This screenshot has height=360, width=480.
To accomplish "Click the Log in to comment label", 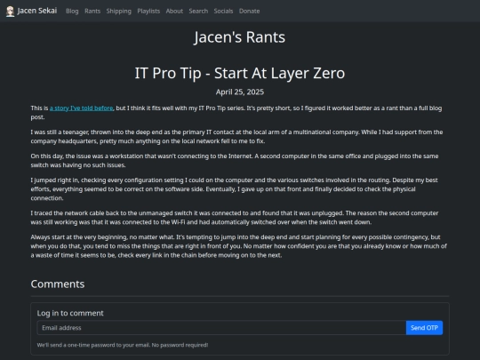I will 70,313.
